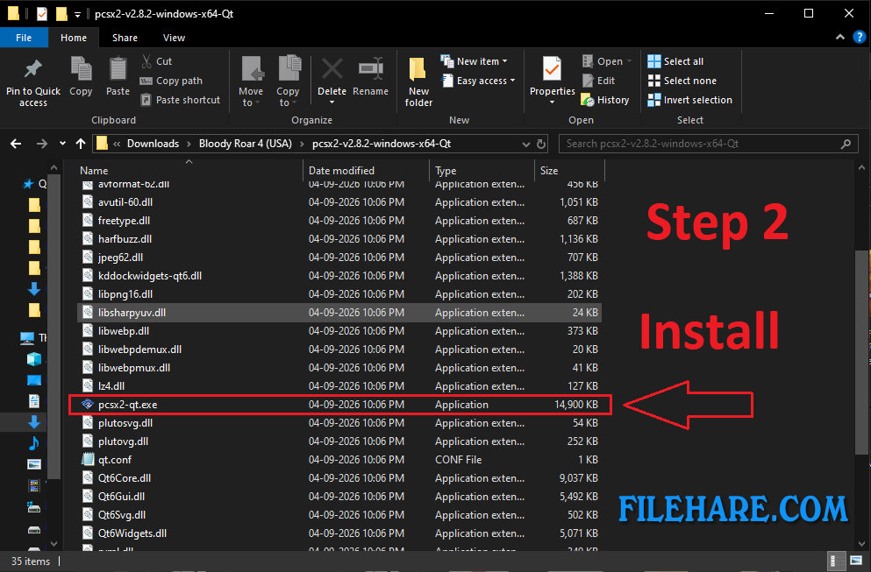Select pcsx2-qt.exe file
Screen dimensions: 871x572
[339, 405]
